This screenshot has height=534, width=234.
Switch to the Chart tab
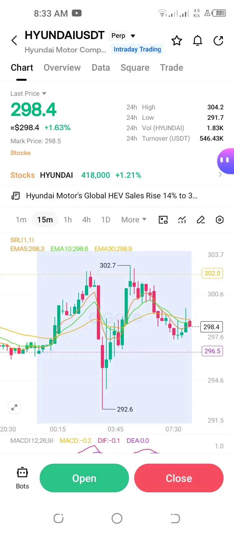[22, 68]
